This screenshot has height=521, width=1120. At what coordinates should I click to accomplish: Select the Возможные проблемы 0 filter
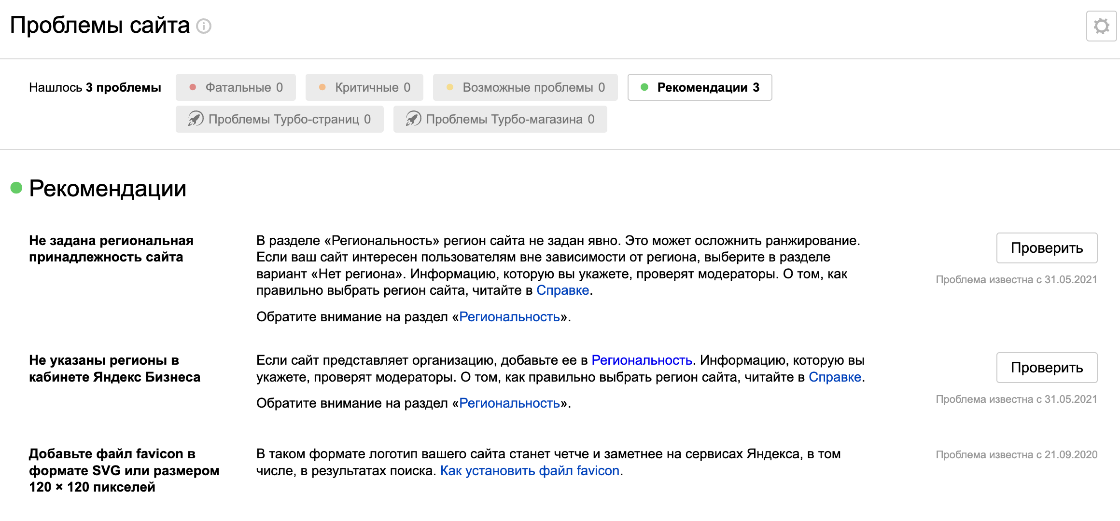pyautogui.click(x=525, y=87)
